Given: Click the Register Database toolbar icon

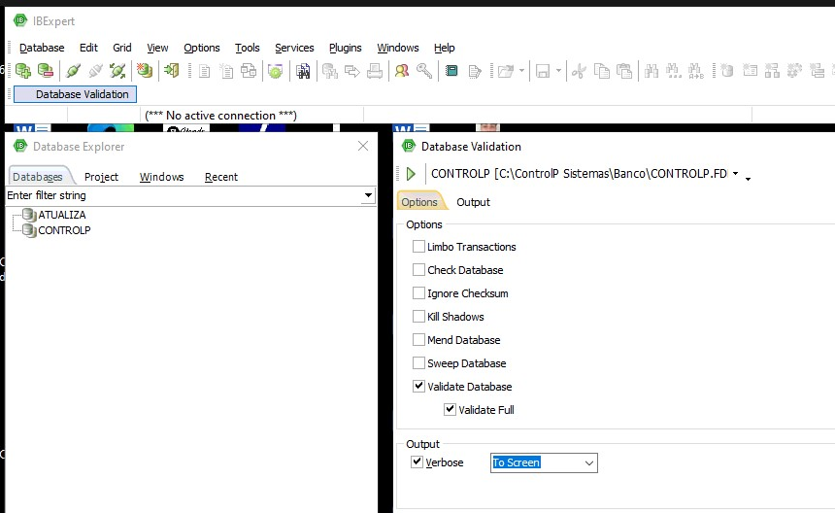Looking at the screenshot, I should [x=23, y=70].
